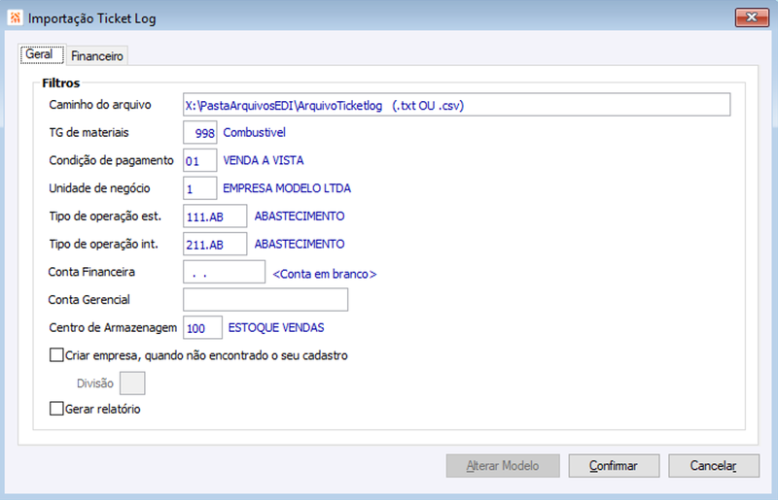Click the Importação Ticket Log window title
This screenshot has width=778, height=500.
tap(91, 18)
